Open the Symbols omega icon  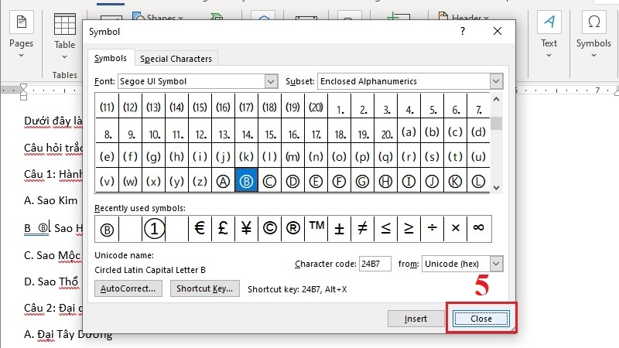pos(593,22)
